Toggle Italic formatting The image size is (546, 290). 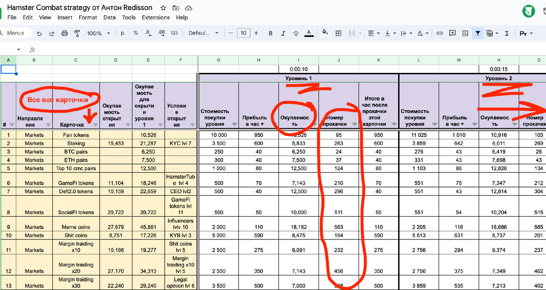click(x=283, y=33)
